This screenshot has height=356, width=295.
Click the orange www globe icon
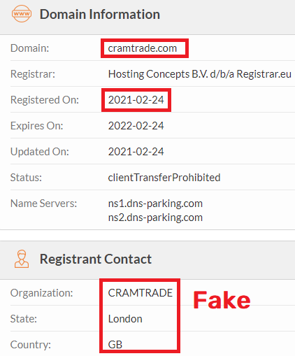22,14
